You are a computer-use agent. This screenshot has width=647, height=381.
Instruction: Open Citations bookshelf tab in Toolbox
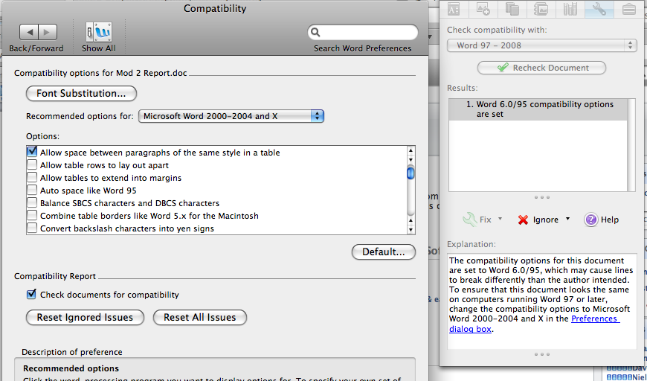point(570,9)
